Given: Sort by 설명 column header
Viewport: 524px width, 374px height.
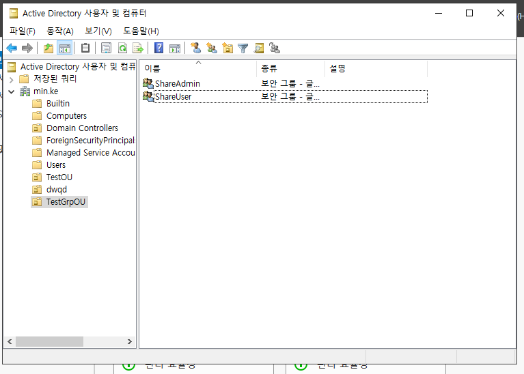Looking at the screenshot, I should pos(376,68).
